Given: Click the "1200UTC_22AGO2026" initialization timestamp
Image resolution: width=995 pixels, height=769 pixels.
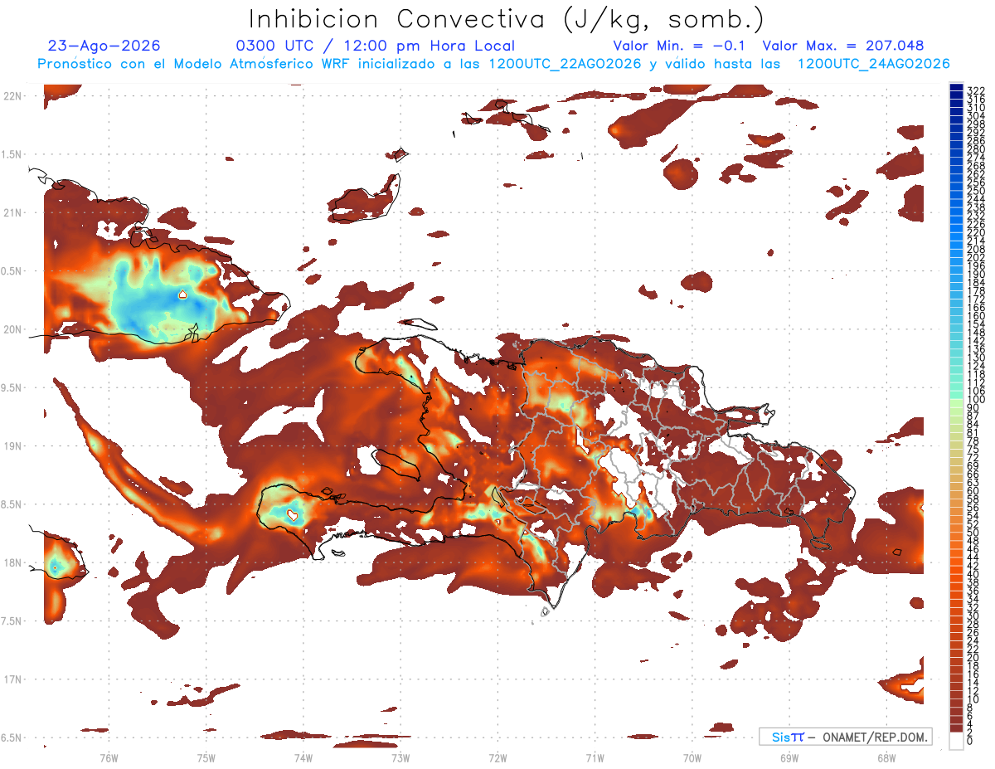Looking at the screenshot, I should coord(564,64).
